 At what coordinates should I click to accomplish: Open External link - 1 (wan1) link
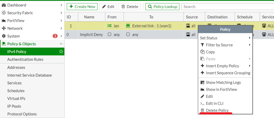coord(152,26)
